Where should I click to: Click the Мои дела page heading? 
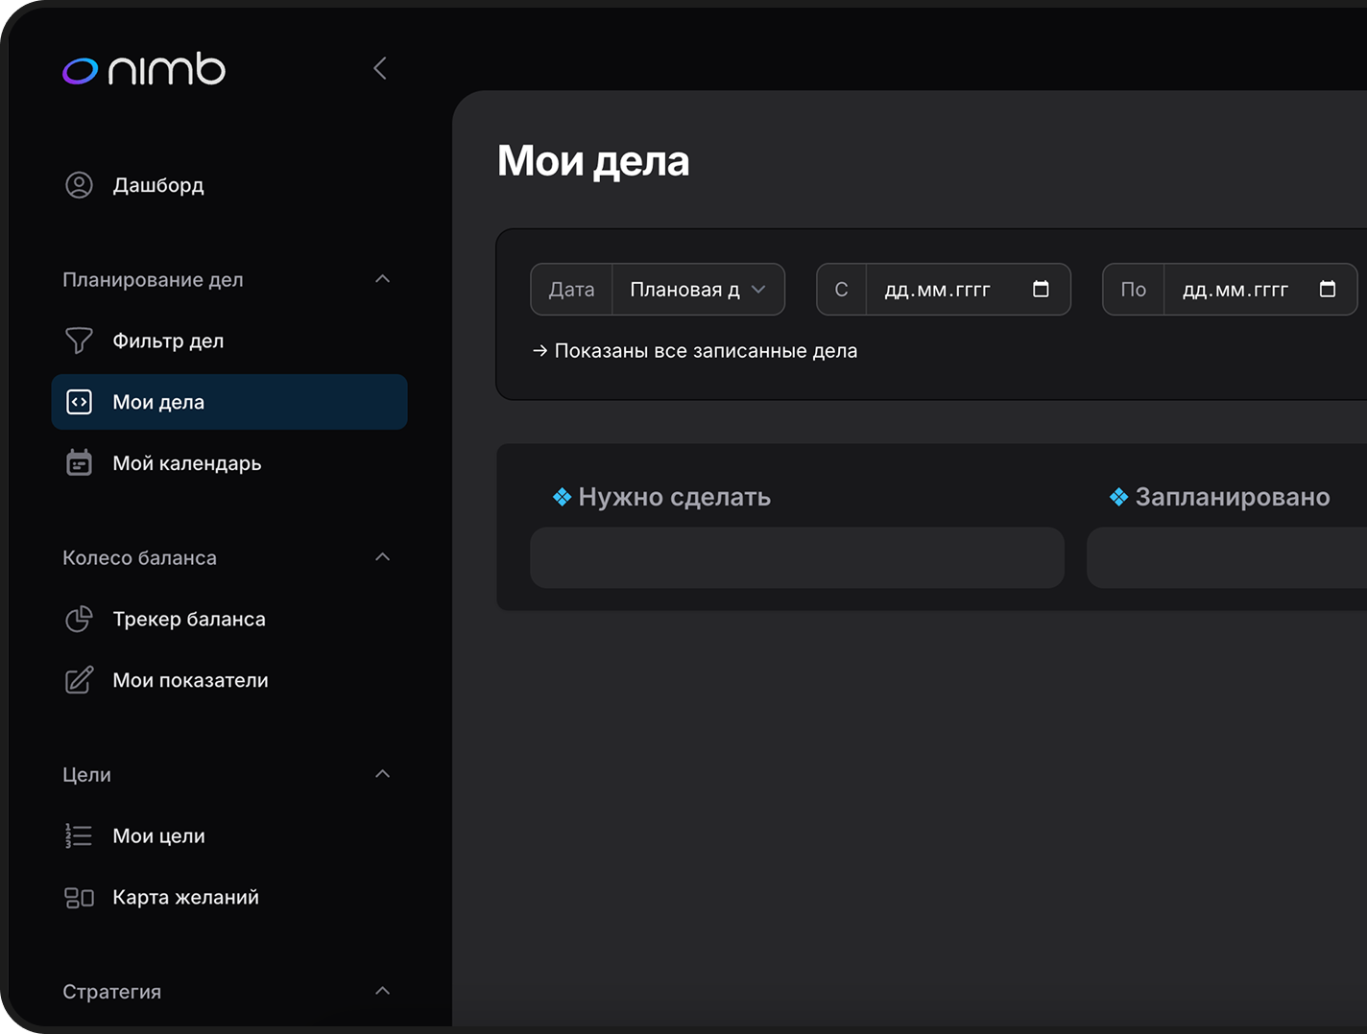(593, 161)
